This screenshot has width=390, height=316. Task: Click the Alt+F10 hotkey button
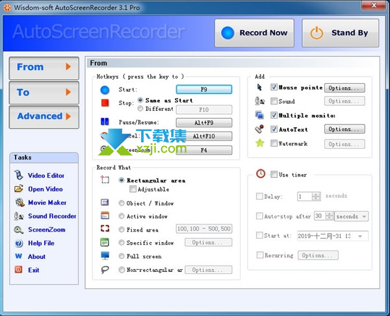[204, 136]
